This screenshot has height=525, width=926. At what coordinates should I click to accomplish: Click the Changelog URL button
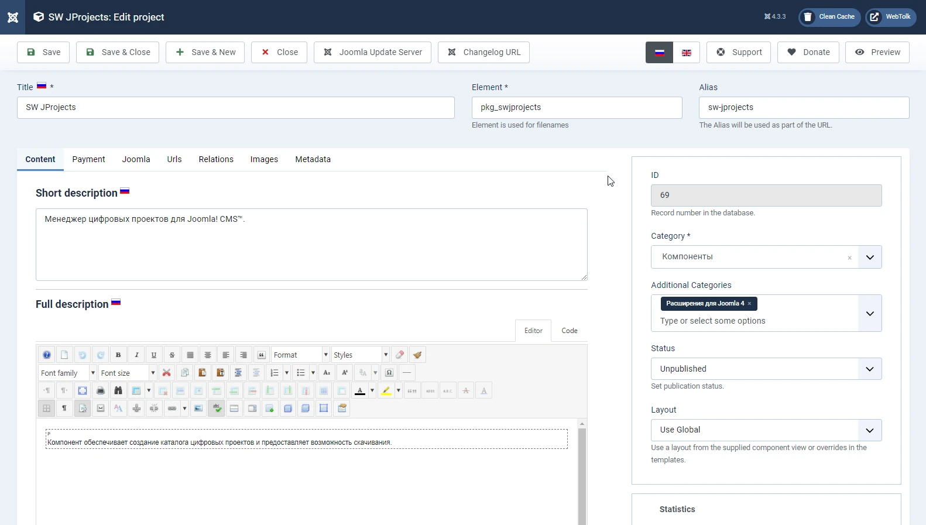click(483, 52)
